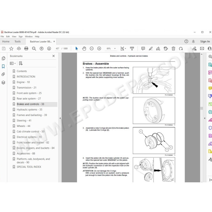Open the Help question mark icon

[186, 41]
